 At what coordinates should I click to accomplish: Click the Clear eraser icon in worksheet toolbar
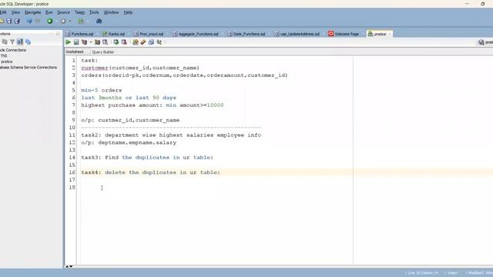(143, 42)
